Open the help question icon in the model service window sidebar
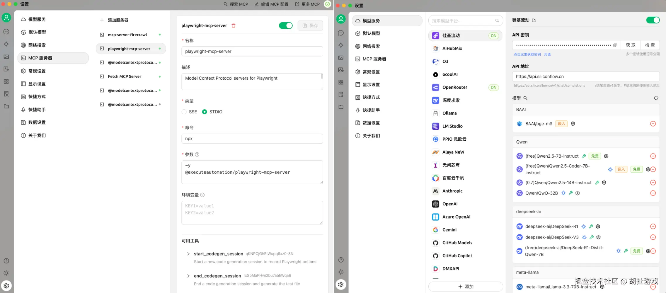Viewport: 666px width, 293px height. (341, 260)
